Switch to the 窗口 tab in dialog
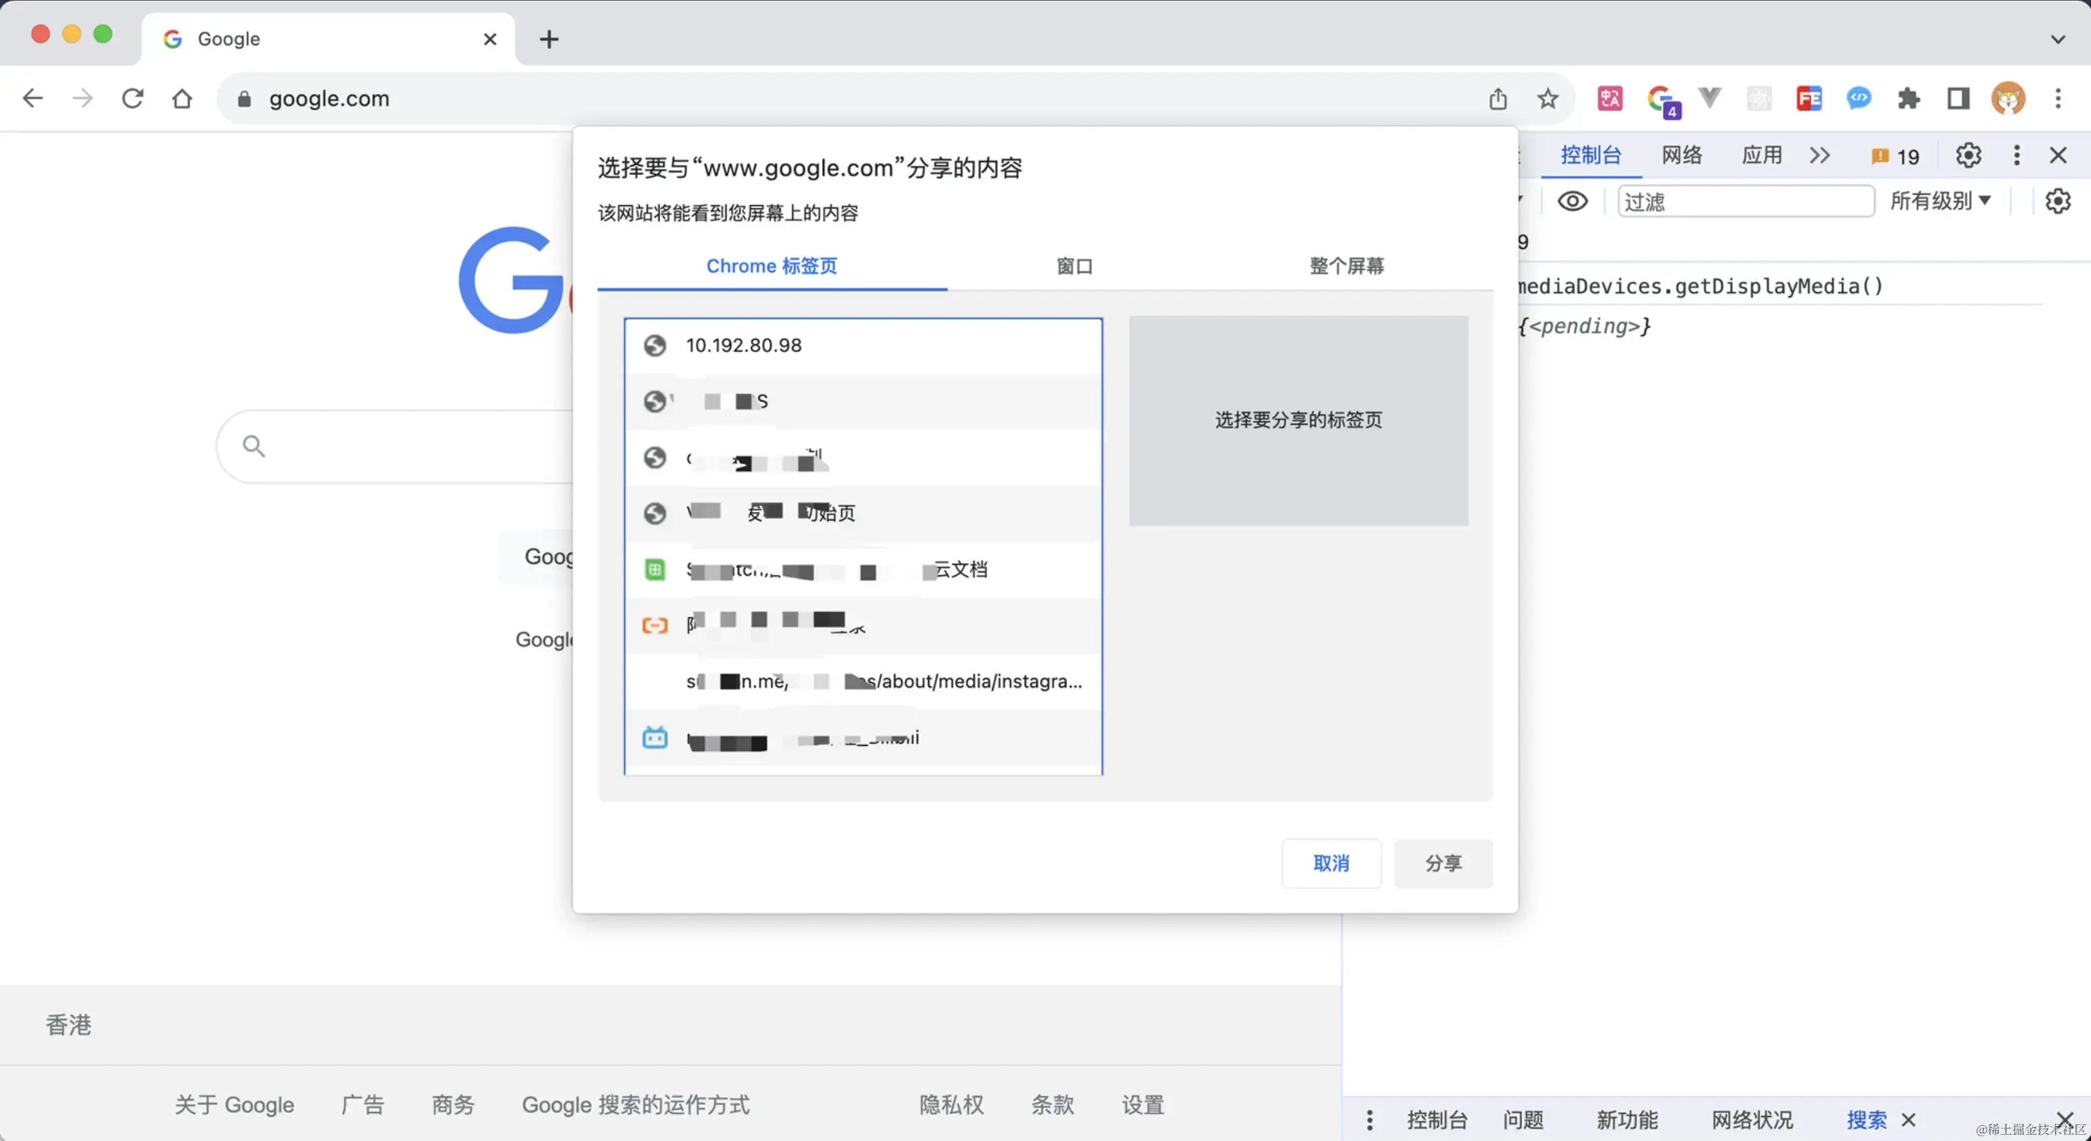This screenshot has height=1141, width=2091. click(x=1074, y=266)
